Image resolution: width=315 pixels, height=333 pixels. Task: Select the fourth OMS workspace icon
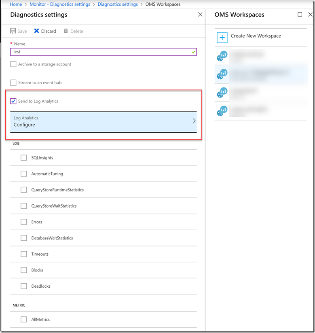222,111
